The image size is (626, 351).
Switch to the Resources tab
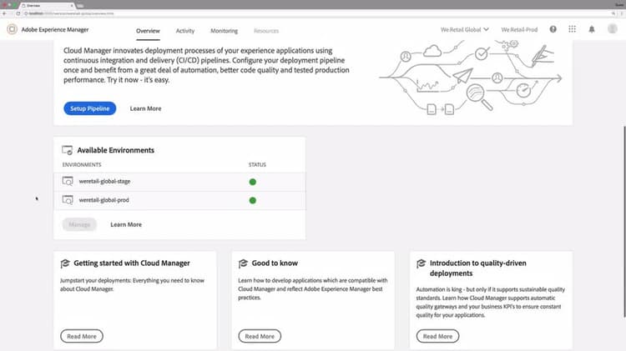pyautogui.click(x=266, y=31)
